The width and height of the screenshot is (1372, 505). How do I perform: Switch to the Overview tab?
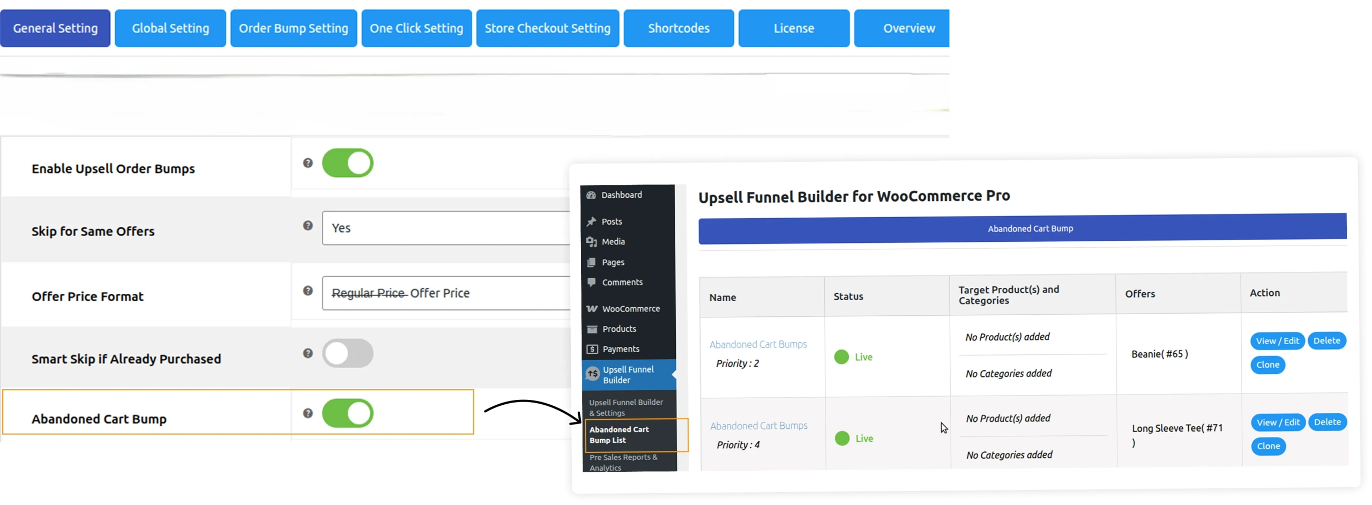(x=901, y=28)
